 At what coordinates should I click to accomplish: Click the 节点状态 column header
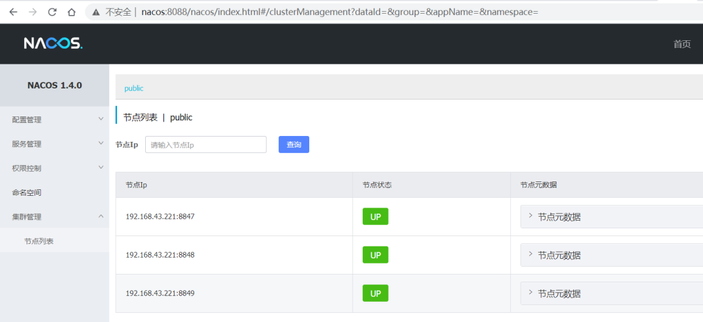click(x=432, y=185)
